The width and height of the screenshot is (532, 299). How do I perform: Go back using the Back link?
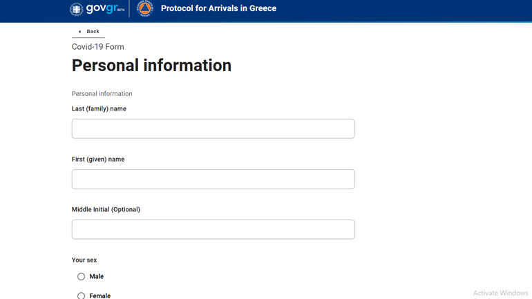coord(93,32)
